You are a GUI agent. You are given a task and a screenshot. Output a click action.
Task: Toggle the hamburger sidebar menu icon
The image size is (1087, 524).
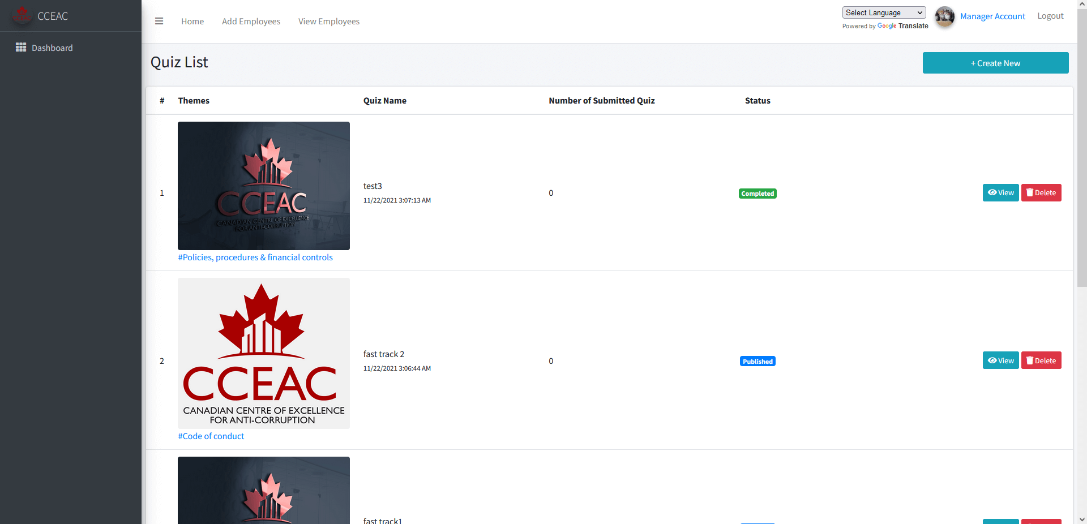coord(159,21)
